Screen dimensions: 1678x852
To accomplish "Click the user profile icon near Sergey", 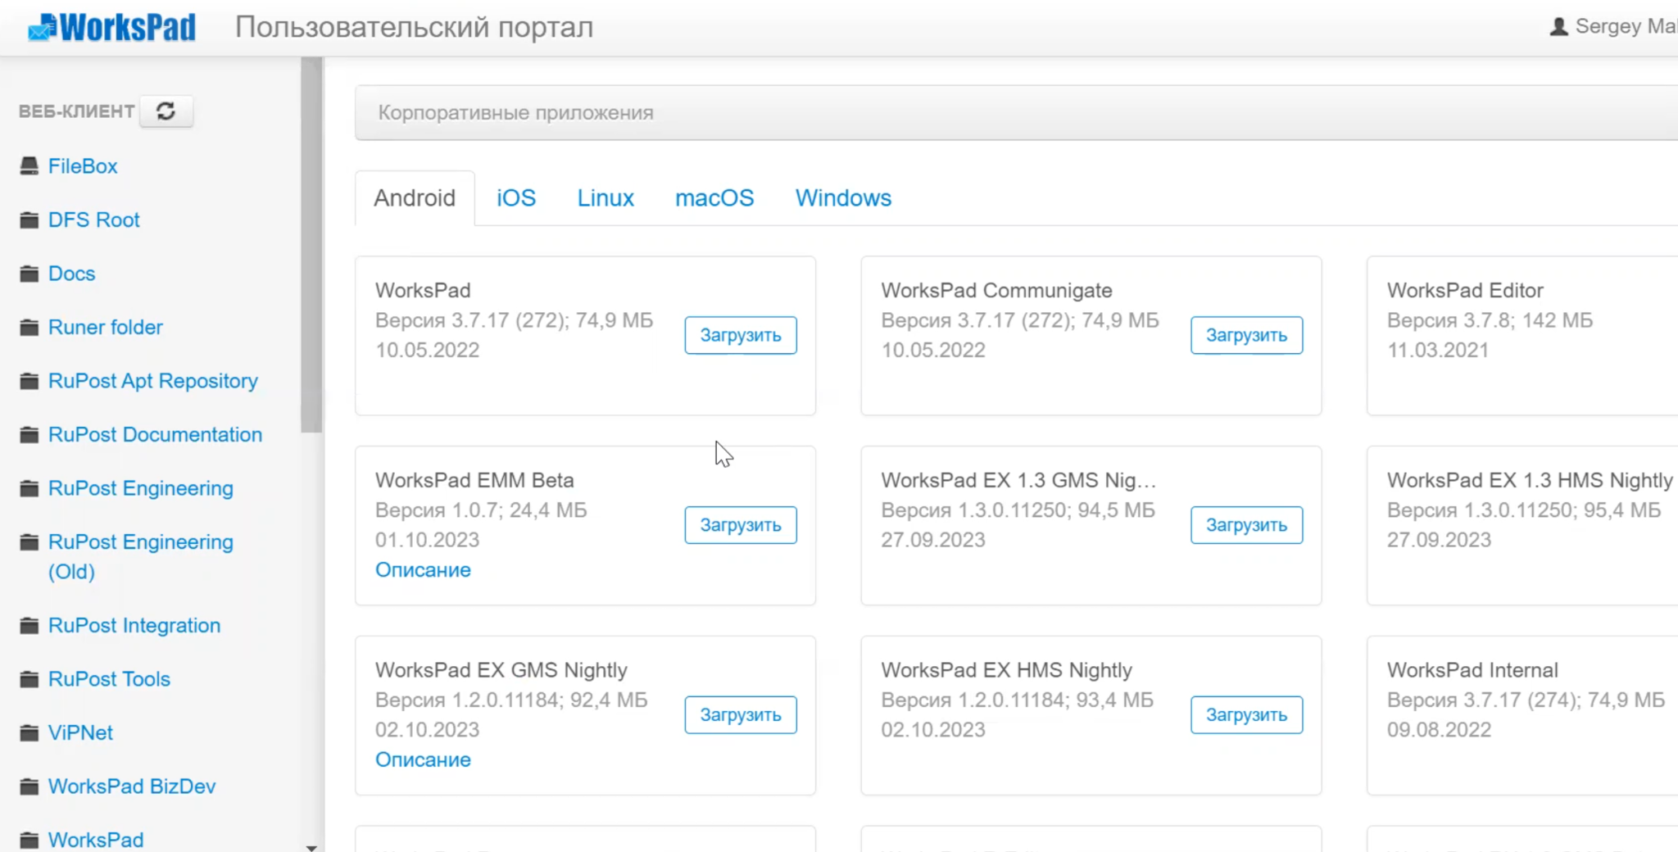I will coord(1558,27).
